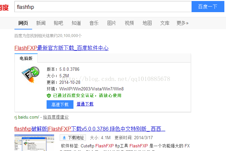Switch to the 视频 tab
The image size is (226, 151).
pos(129,23)
